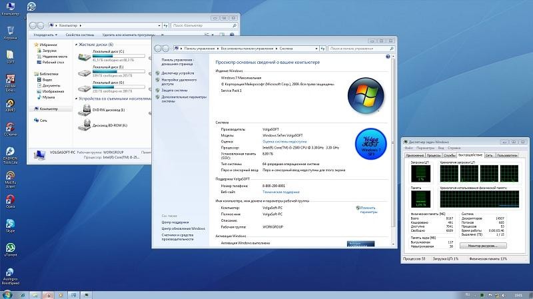
Task: Launch the AIDA64 desktop shortcut
Action: (10, 83)
